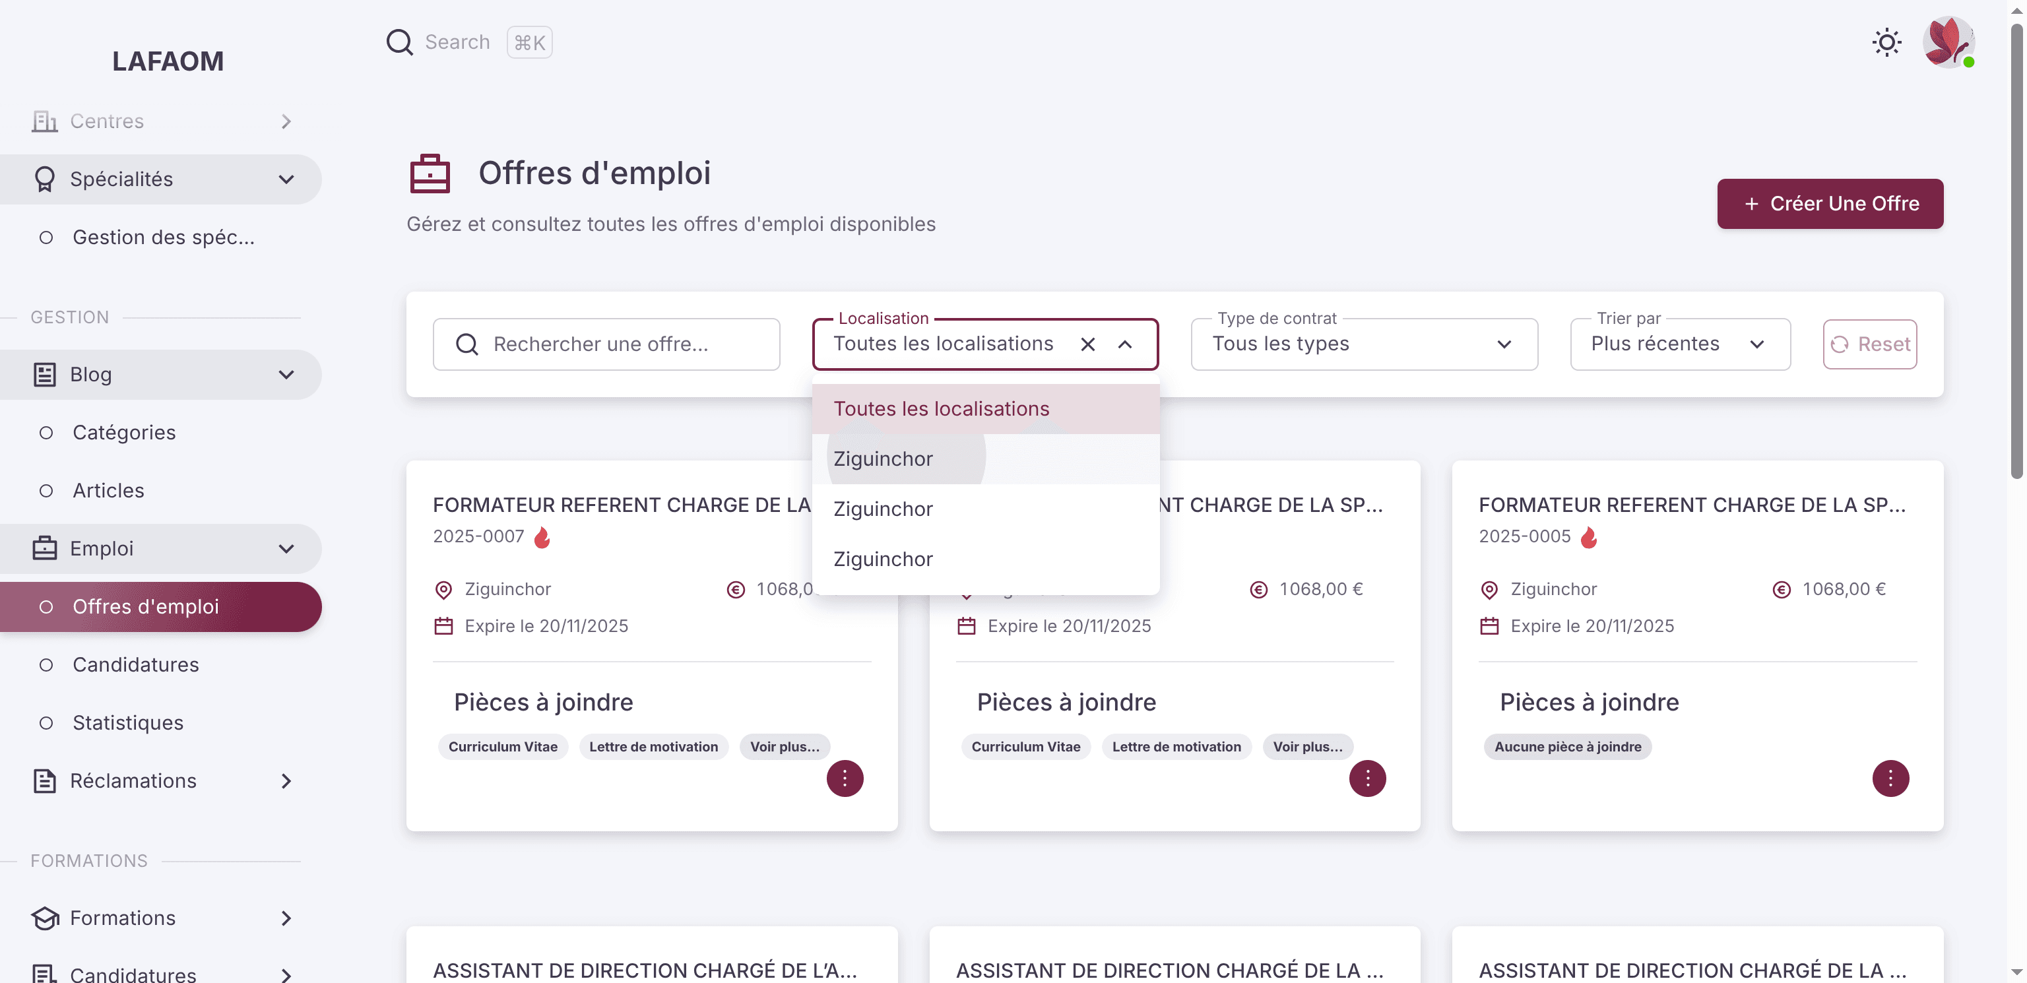This screenshot has width=2027, height=983.
Task: Expand the Centres sidebar section chevron
Action: 286,121
